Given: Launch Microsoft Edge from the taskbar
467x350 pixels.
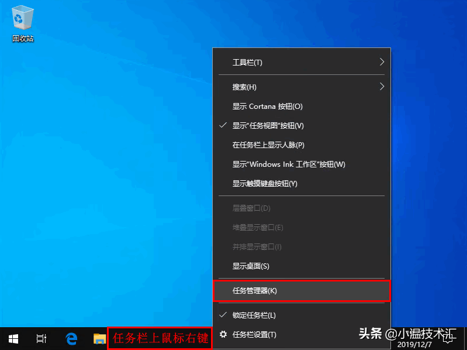Looking at the screenshot, I should (71, 339).
